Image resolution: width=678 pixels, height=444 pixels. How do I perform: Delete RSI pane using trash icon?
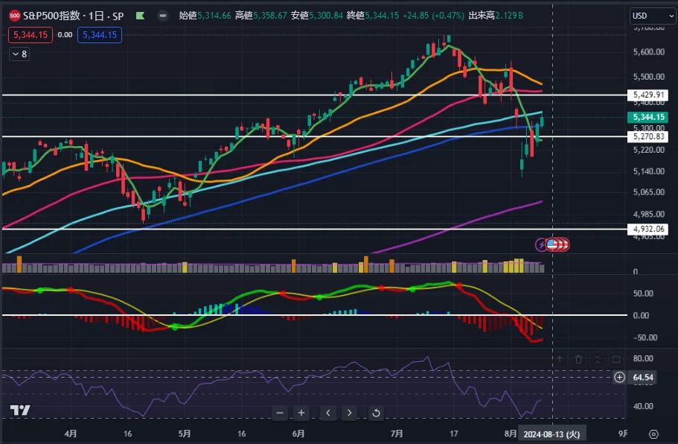click(x=578, y=359)
